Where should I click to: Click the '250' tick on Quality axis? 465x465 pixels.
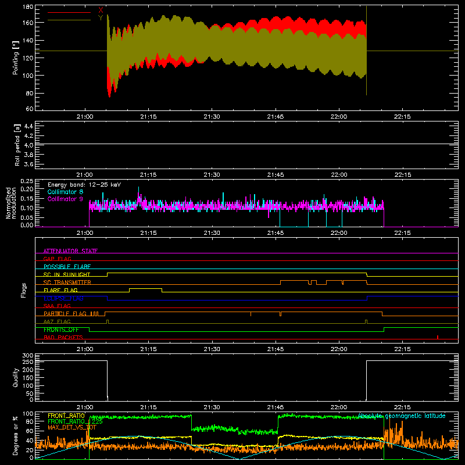[28, 362]
